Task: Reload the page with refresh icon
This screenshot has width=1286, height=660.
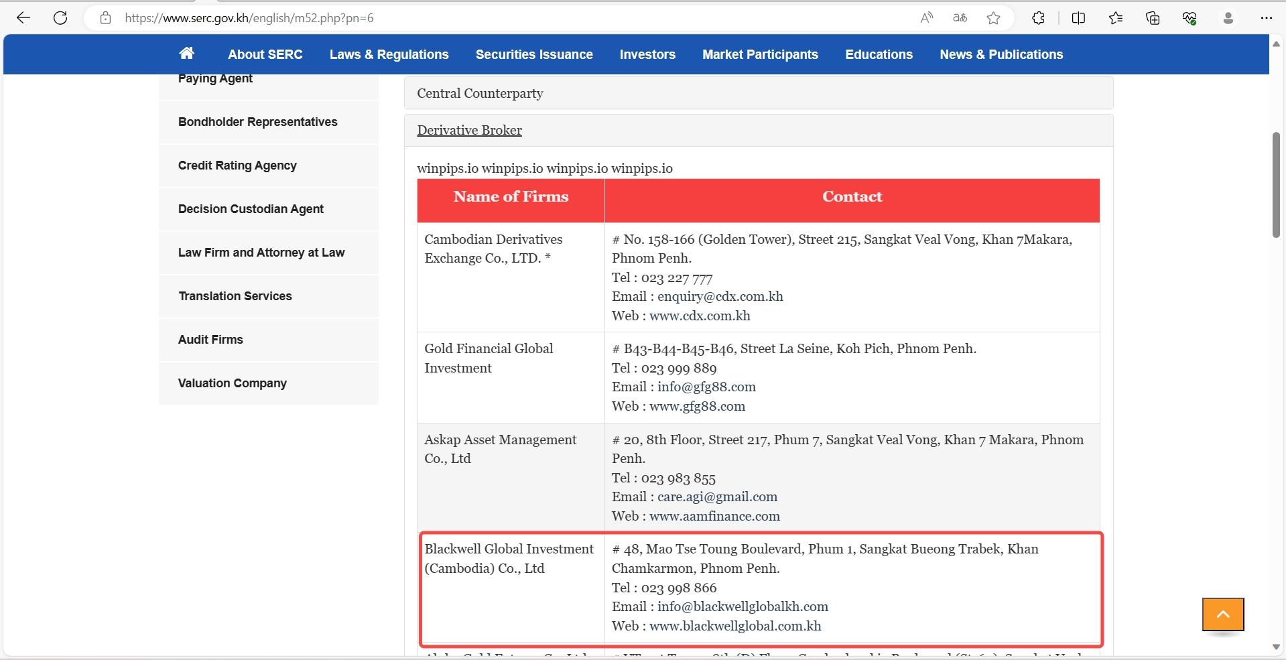Action: click(x=60, y=18)
